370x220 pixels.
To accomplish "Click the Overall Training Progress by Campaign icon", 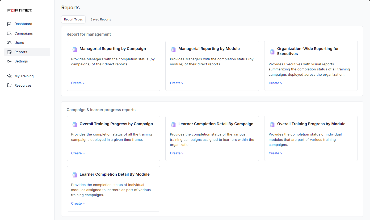I will (75, 125).
